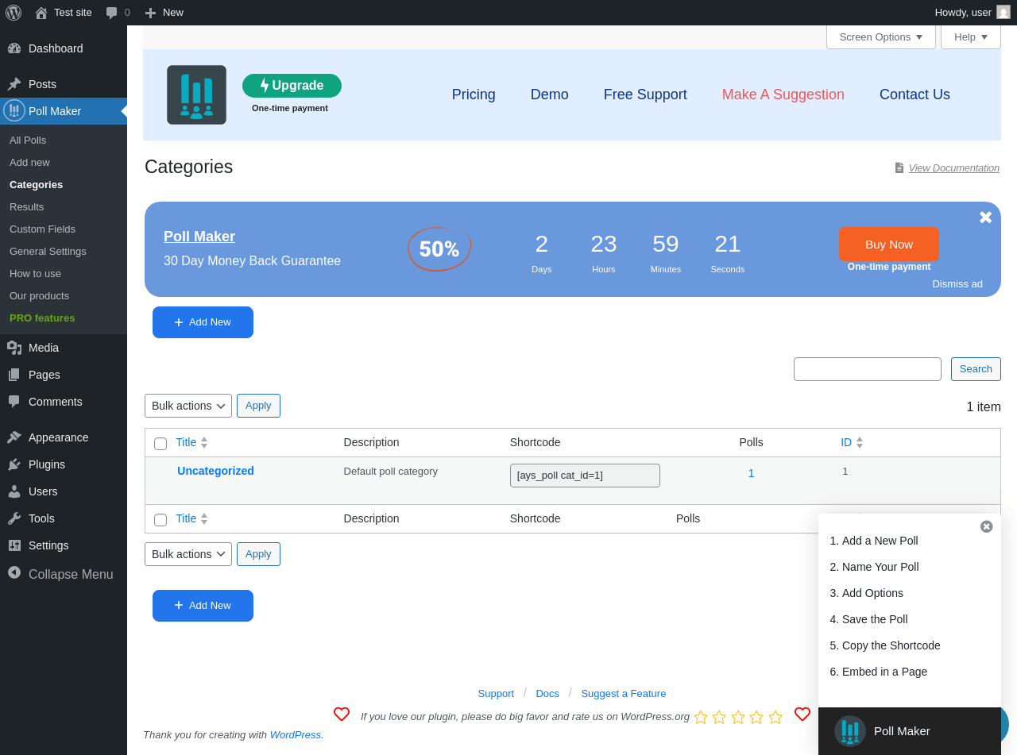Tick select-all checkbox in table footer
The image size is (1017, 755).
click(160, 520)
